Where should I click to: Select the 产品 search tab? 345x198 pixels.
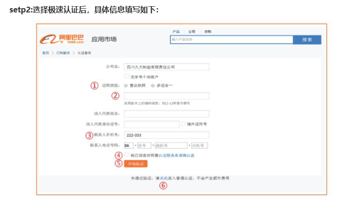click(176, 32)
